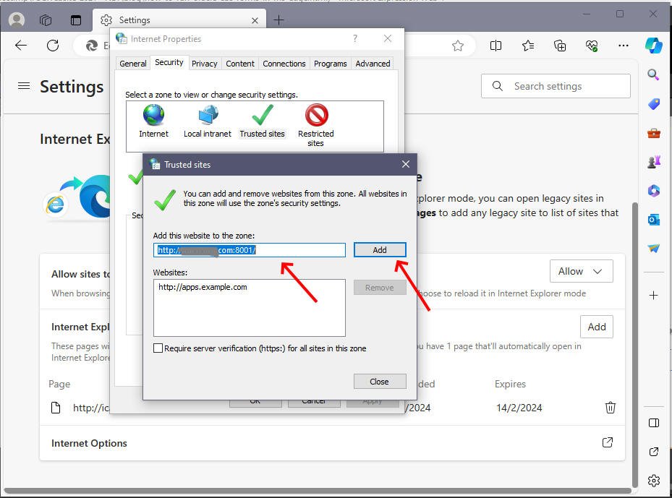Toggle sidebar layout icon near bottom
The image size is (672, 498).
[x=654, y=423]
